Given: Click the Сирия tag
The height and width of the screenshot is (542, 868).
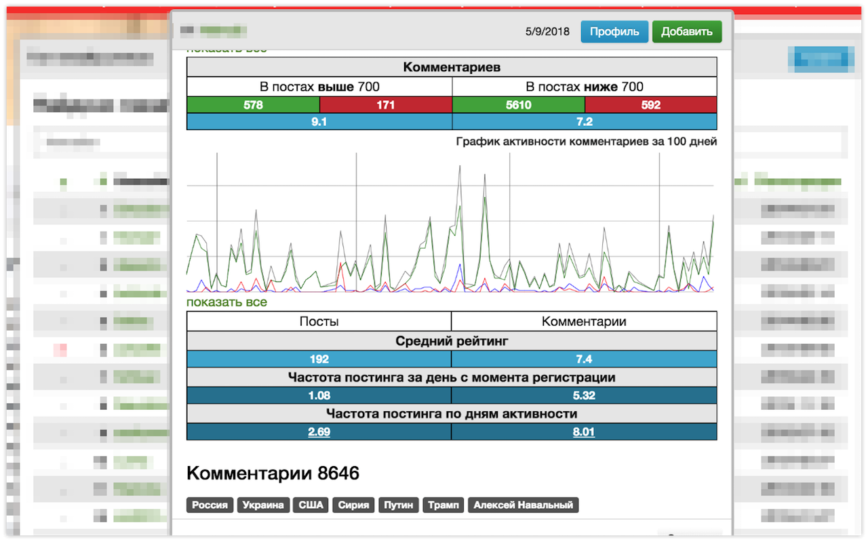Looking at the screenshot, I should 353,505.
